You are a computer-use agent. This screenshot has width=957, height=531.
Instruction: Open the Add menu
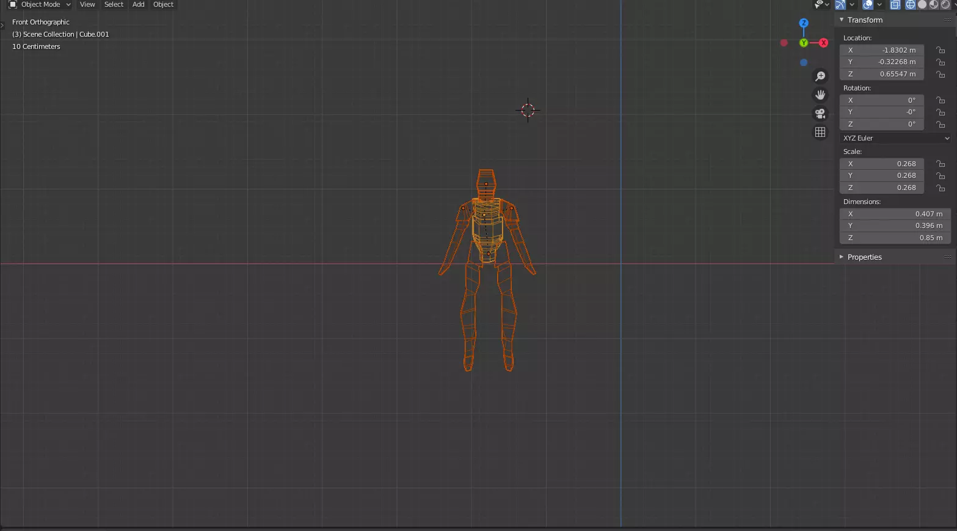click(139, 4)
